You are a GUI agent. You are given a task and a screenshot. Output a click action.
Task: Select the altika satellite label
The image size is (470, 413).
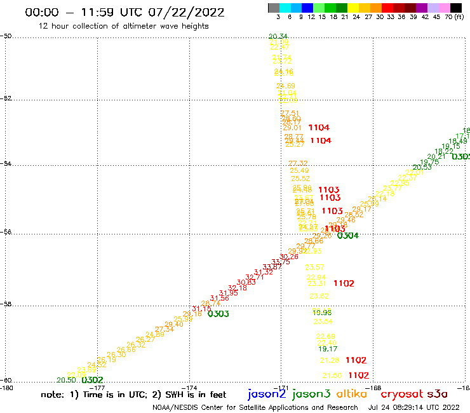pos(352,394)
